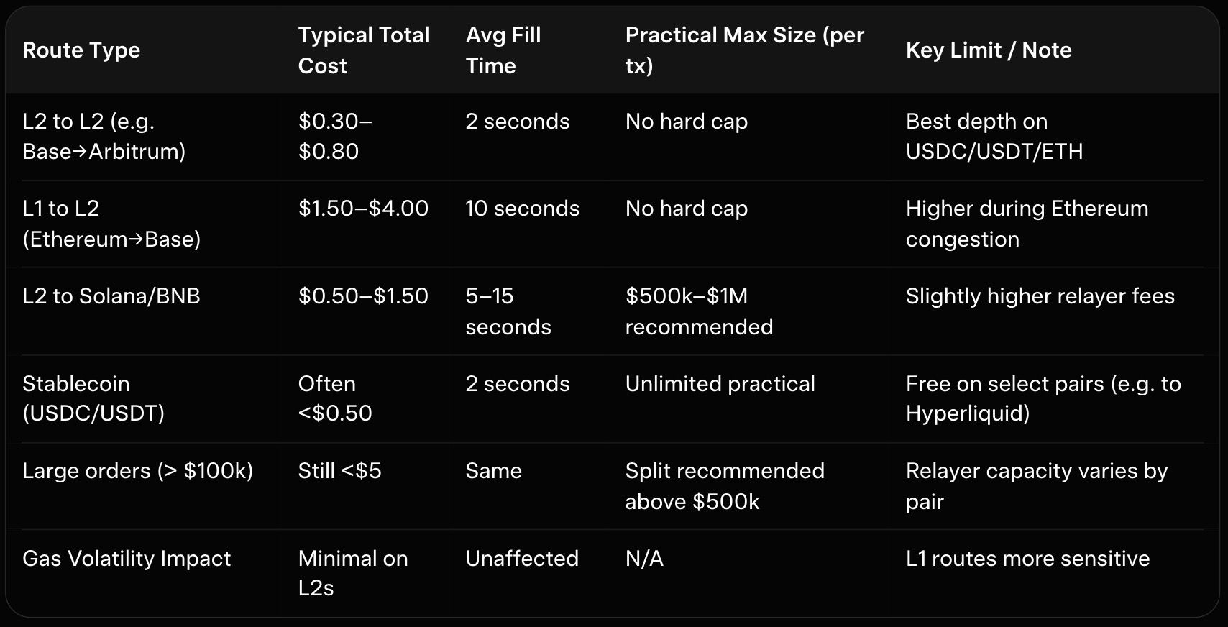Select the Gas Volatility Impact cell
The width and height of the screenshot is (1228, 627).
[127, 559]
